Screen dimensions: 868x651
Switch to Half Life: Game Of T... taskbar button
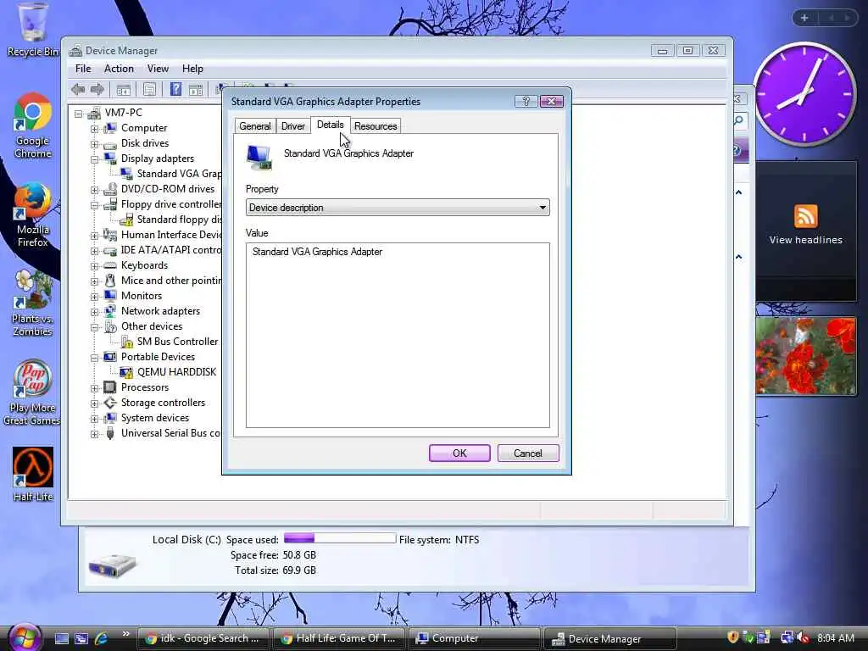(338, 638)
